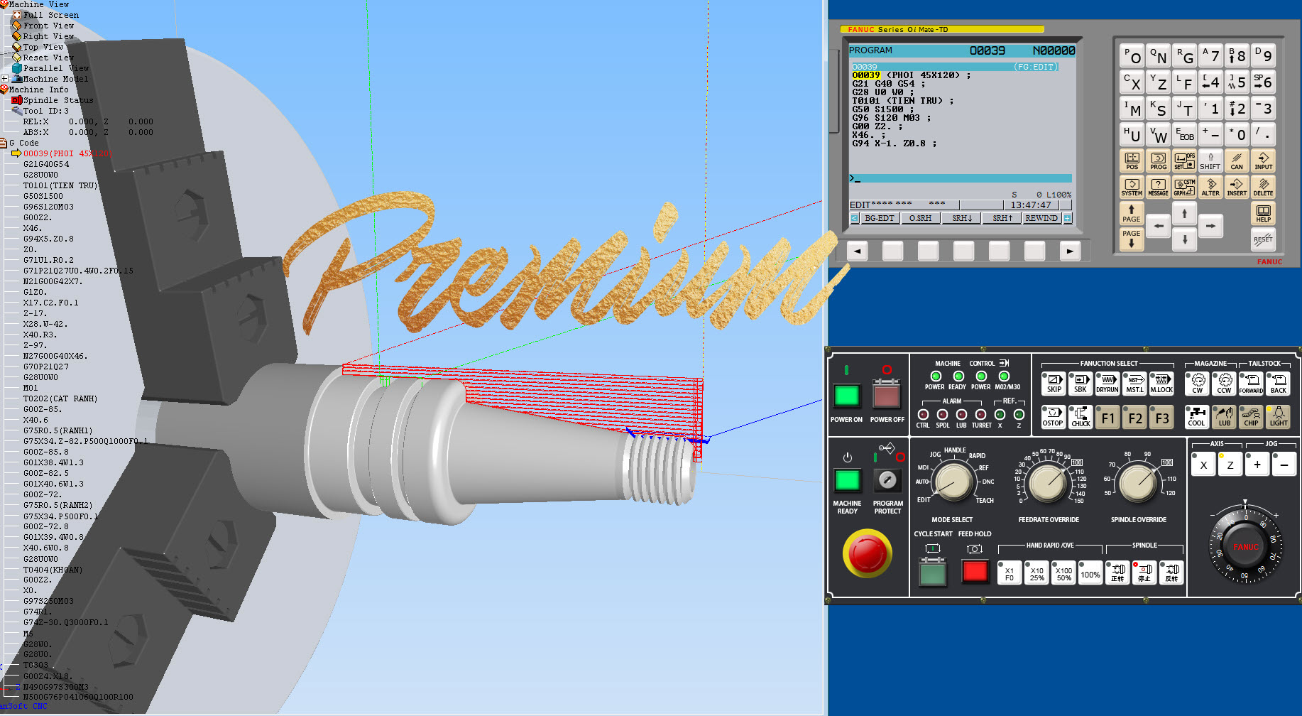Click the CHUCK function button
Viewport: 1302px width, 716px height.
tap(1080, 416)
